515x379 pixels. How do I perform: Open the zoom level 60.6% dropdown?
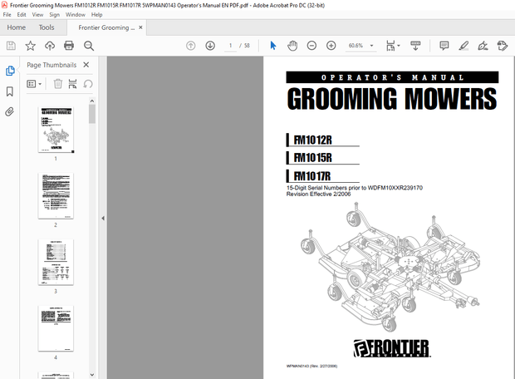click(x=371, y=46)
